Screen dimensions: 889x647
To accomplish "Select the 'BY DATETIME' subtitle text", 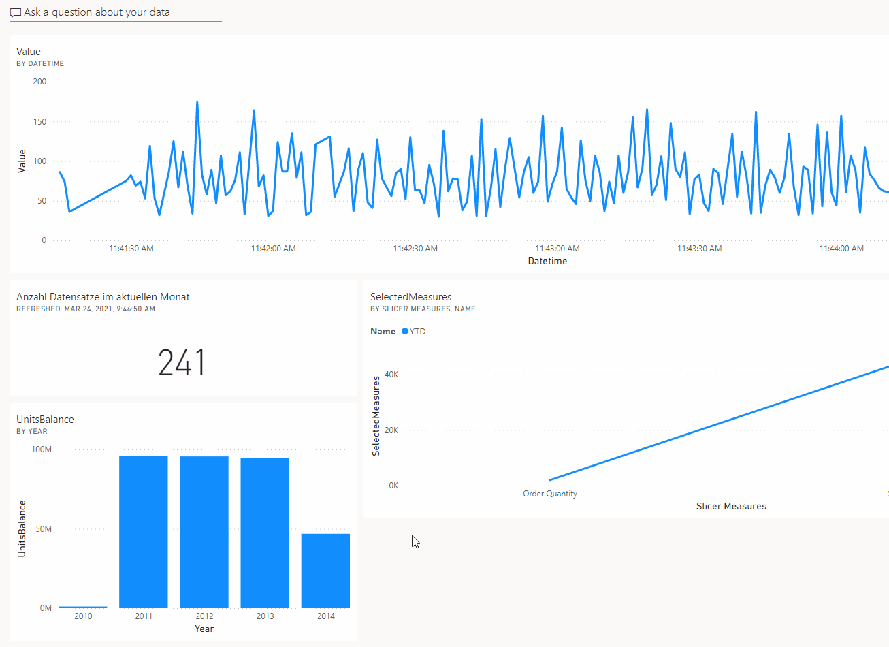I will click(40, 63).
